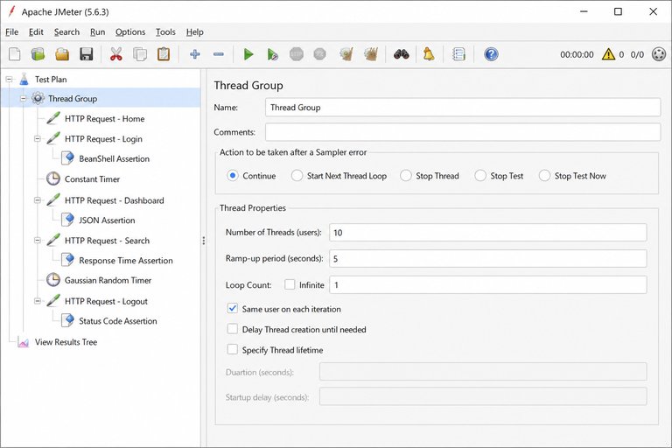
Task: Open the Options menu
Action: (x=130, y=32)
